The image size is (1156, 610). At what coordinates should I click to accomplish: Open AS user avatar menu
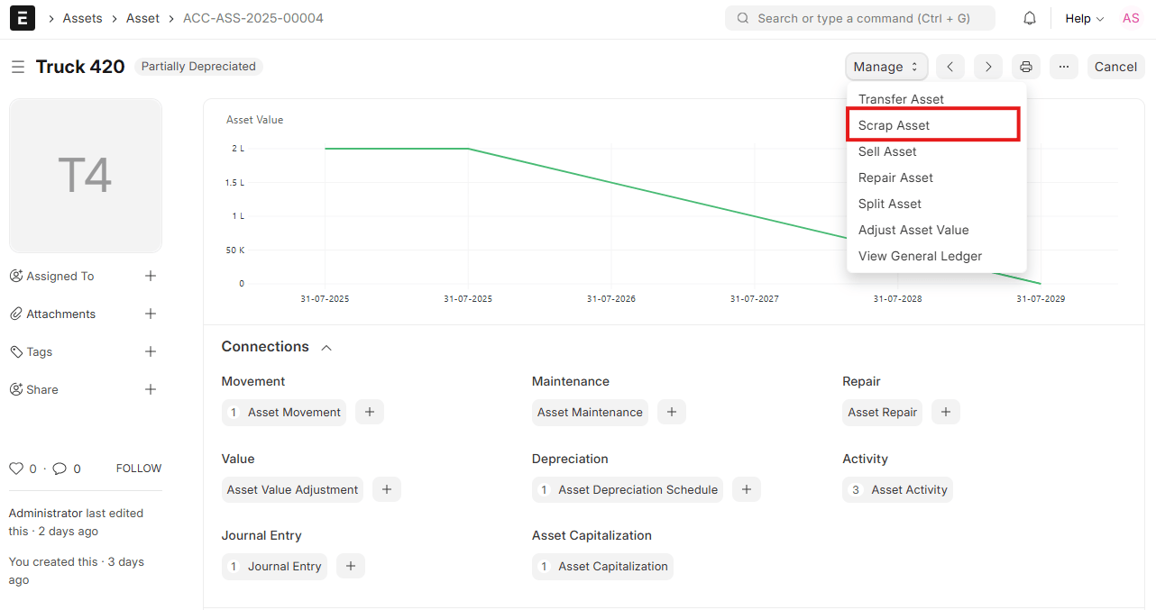tap(1131, 18)
